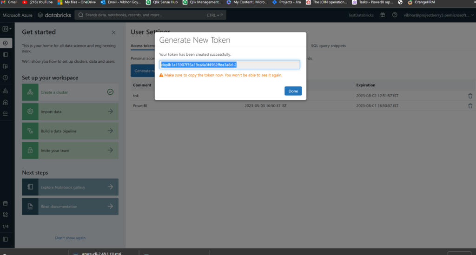Click the databricks logo
476x255 pixels.
(54, 15)
